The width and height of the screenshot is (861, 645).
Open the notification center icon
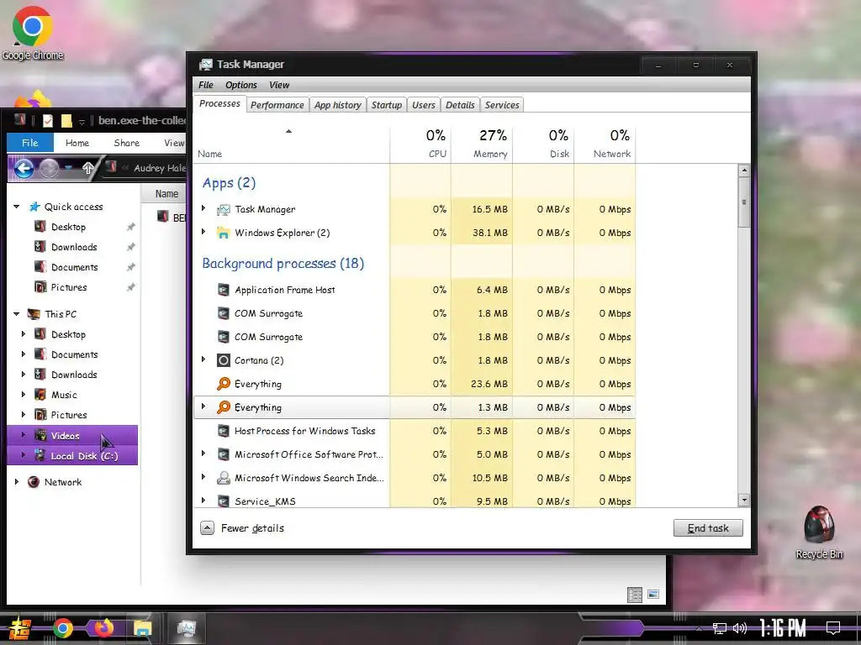[x=833, y=628]
